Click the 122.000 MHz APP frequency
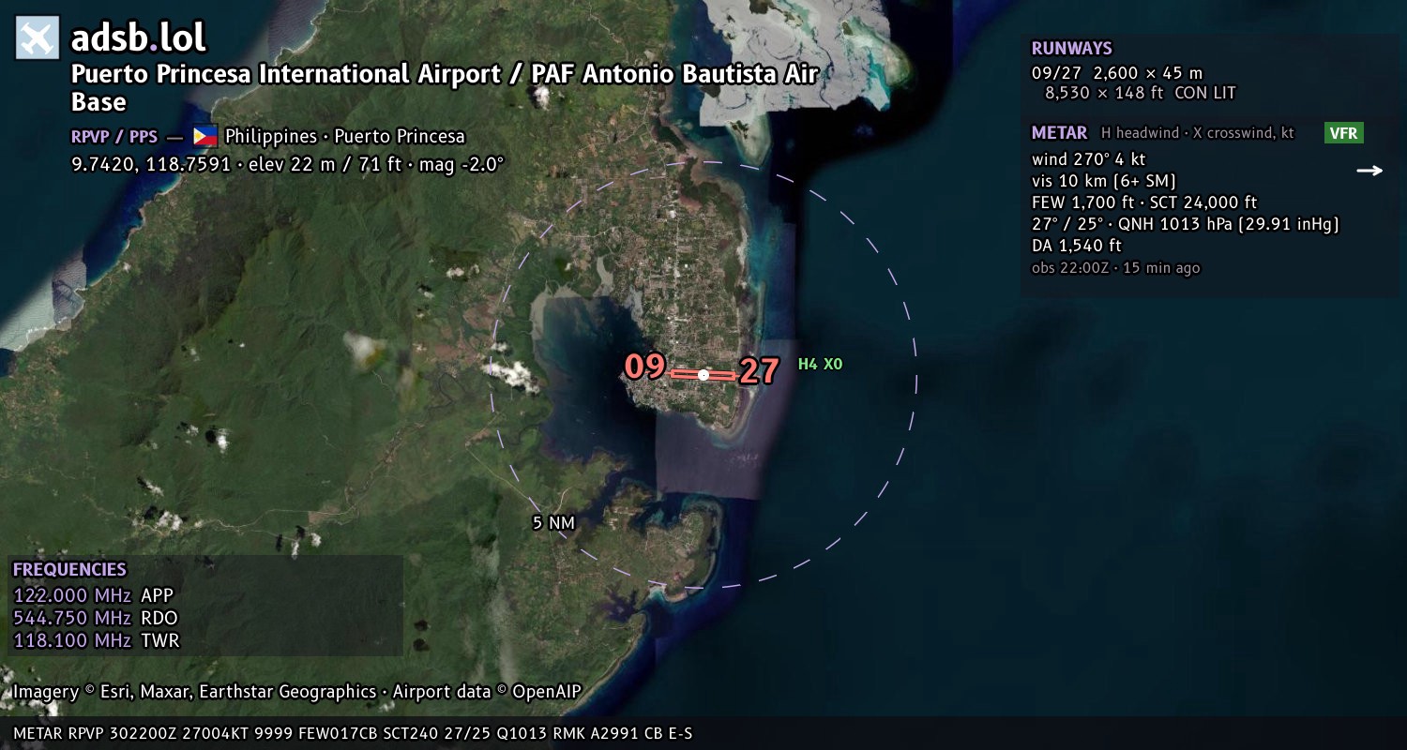 (x=93, y=595)
